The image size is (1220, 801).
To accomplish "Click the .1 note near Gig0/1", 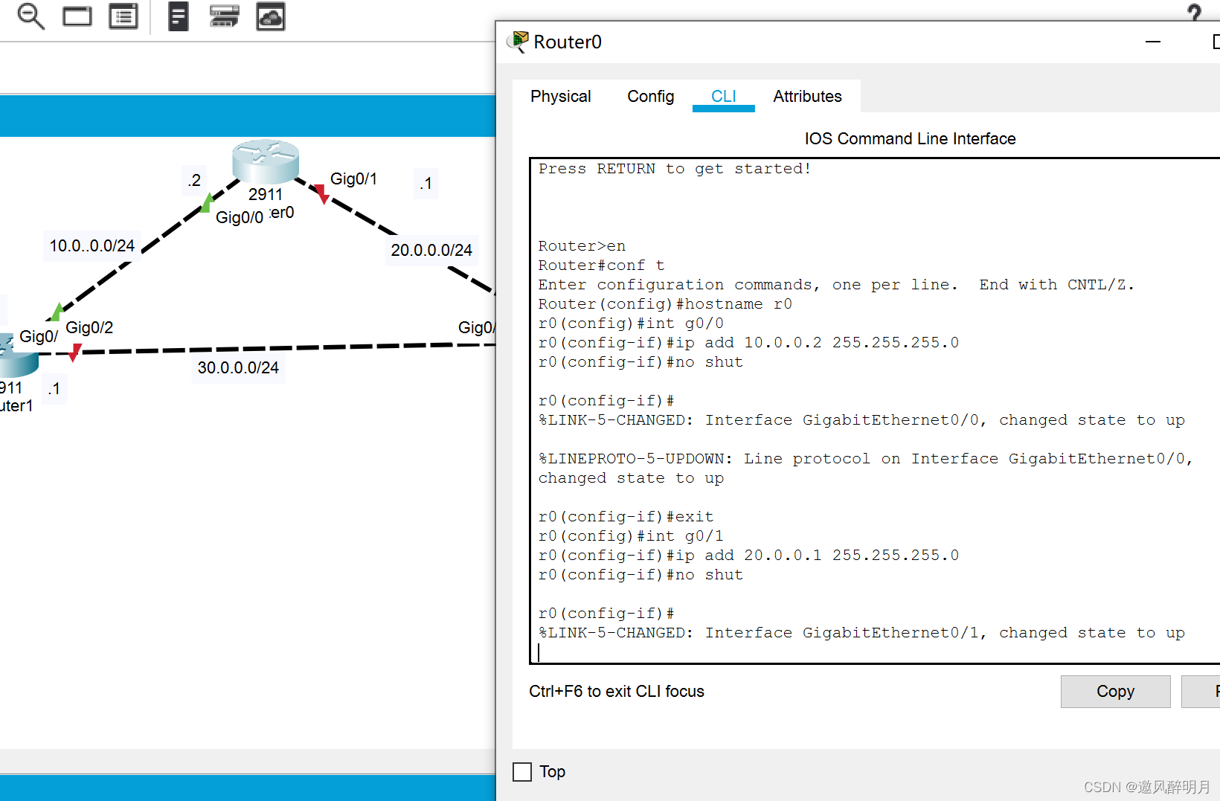I will click(426, 183).
